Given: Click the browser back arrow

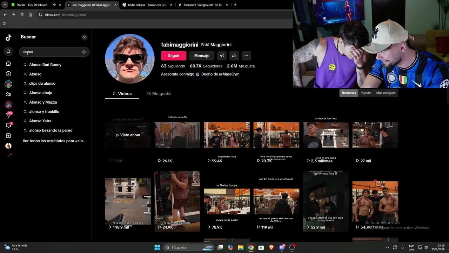Looking at the screenshot, I should click(5, 15).
